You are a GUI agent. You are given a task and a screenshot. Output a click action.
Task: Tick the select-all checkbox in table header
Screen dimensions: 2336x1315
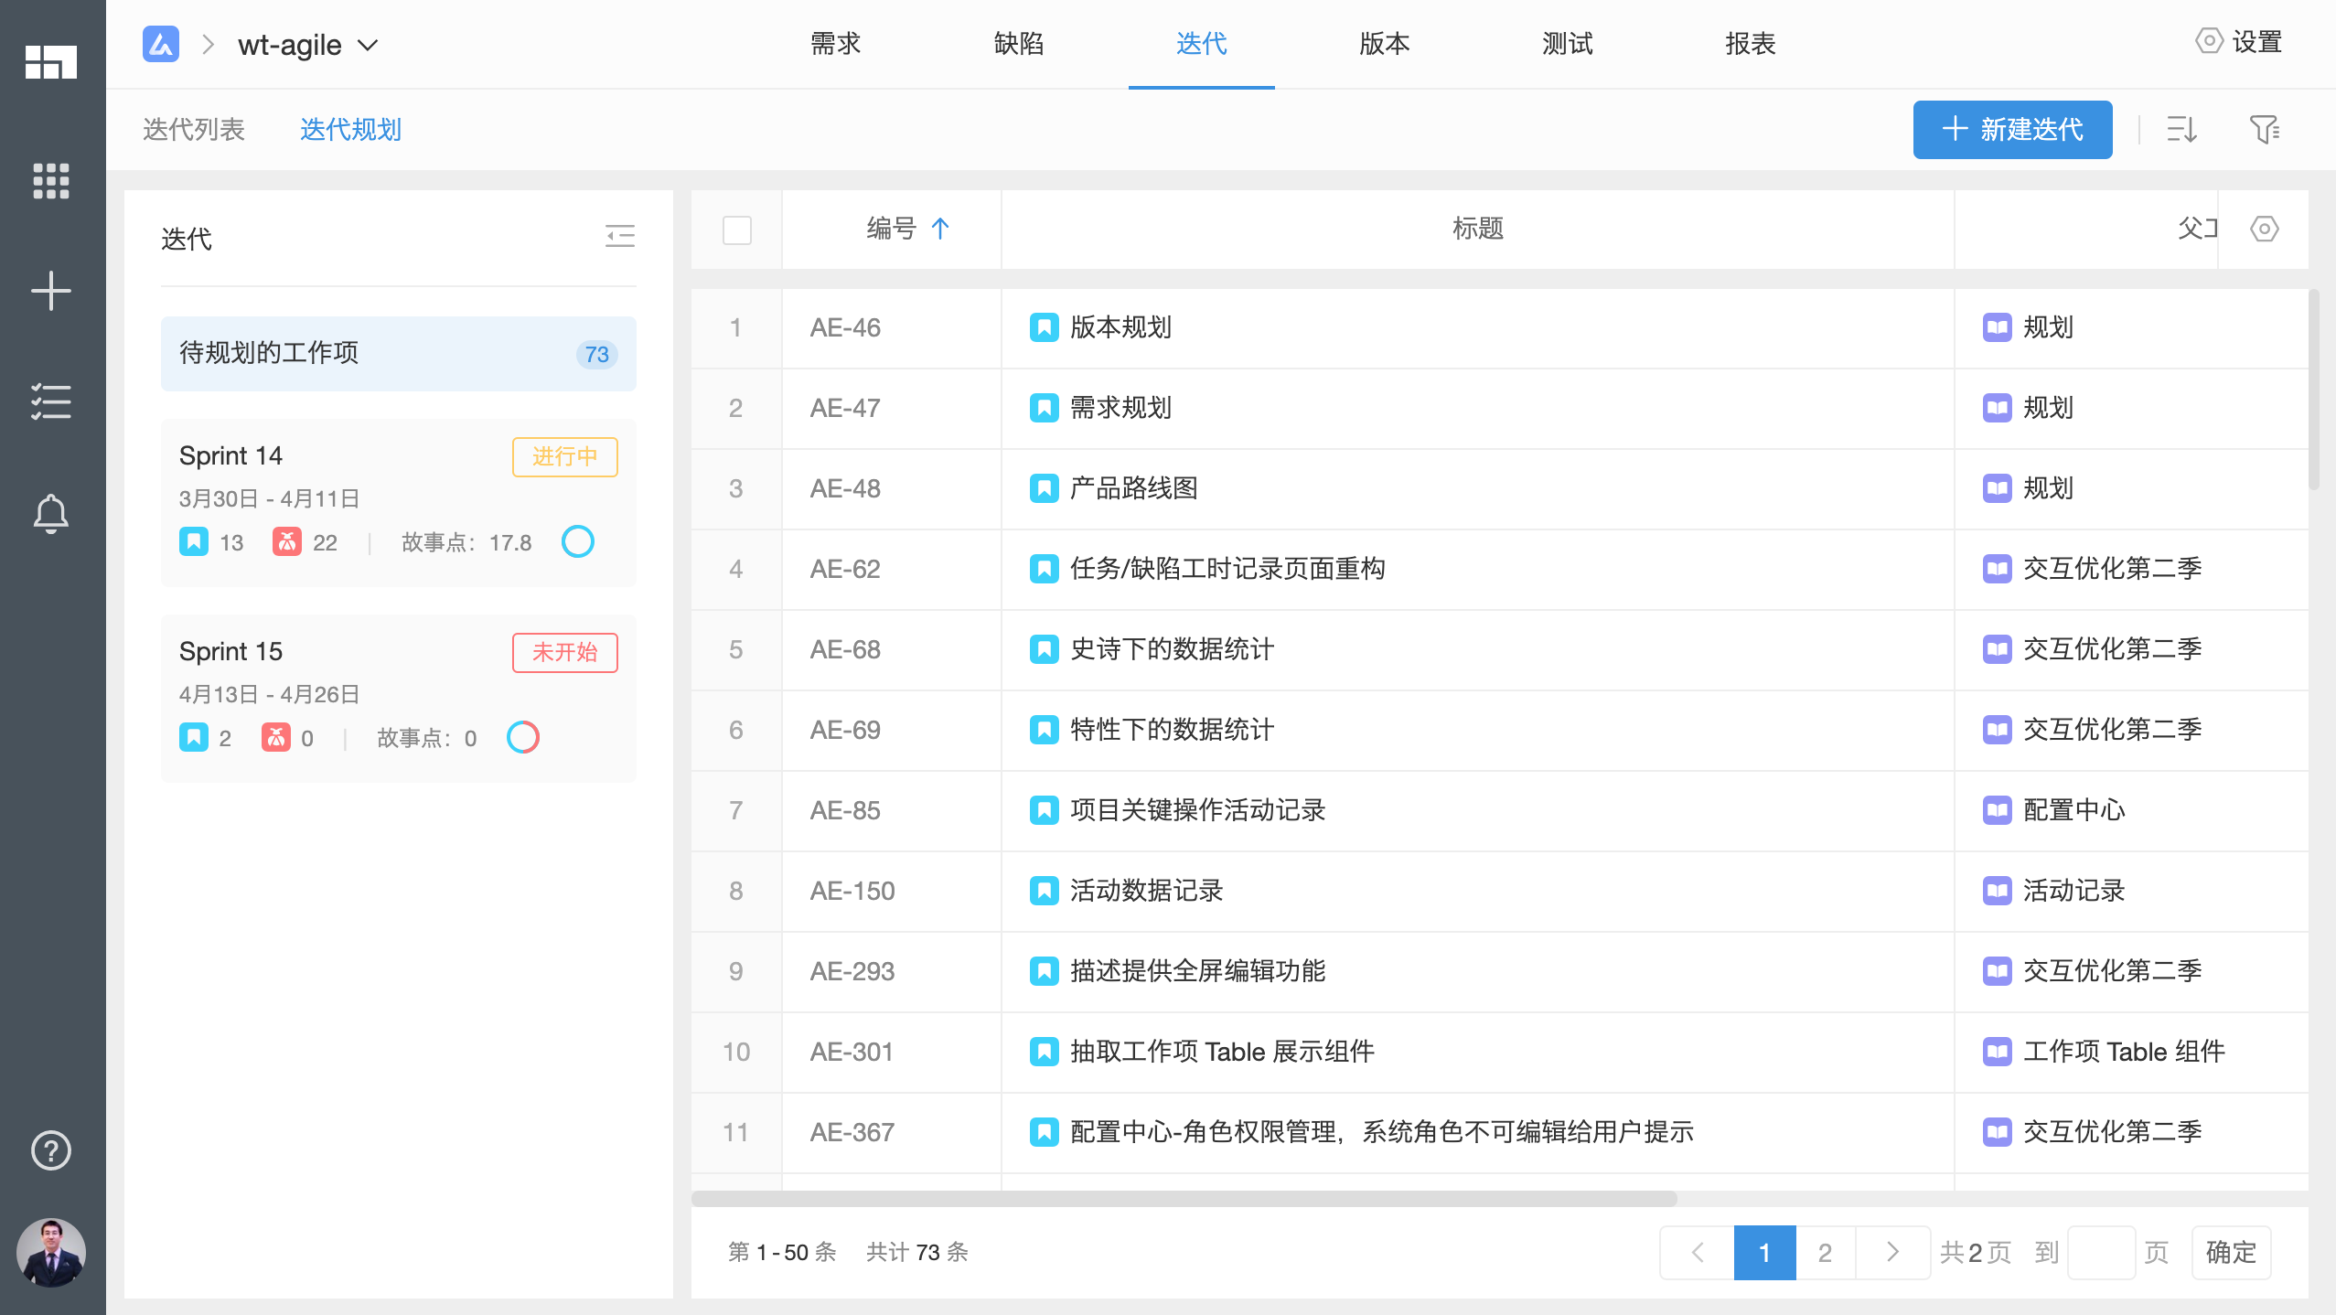(x=736, y=230)
